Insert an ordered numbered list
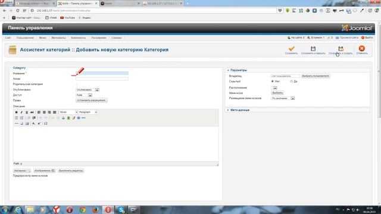 pyautogui.click(x=21, y=118)
